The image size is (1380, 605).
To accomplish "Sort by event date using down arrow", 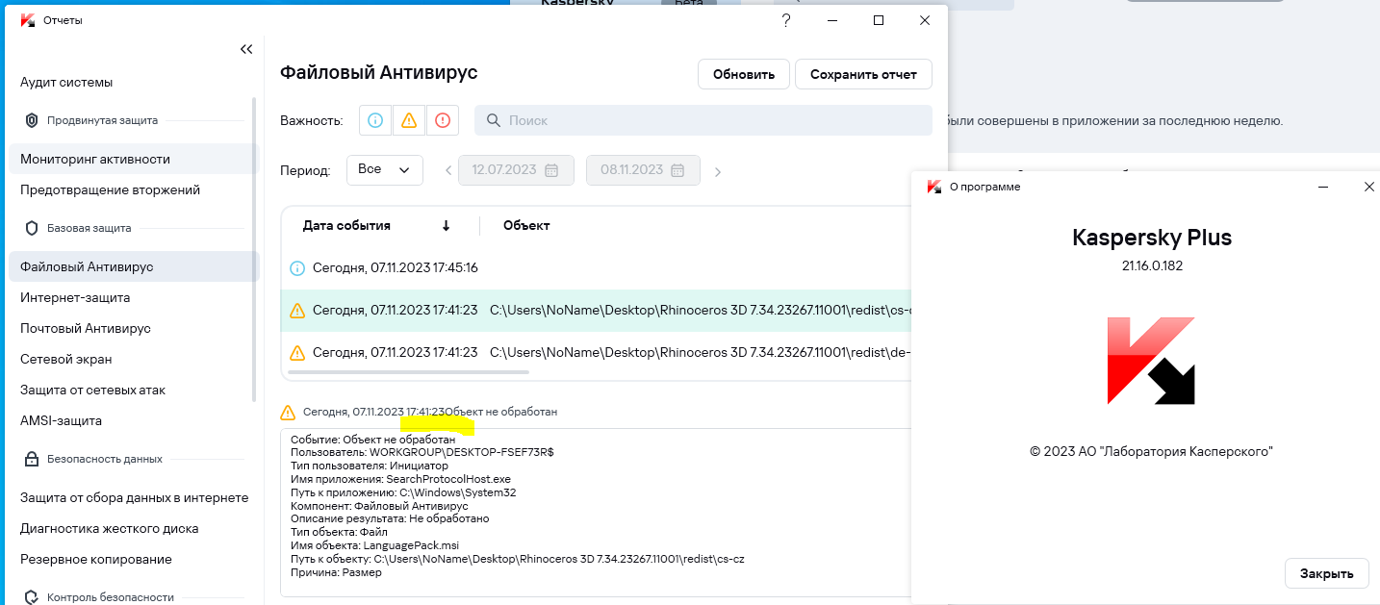I will (x=446, y=226).
